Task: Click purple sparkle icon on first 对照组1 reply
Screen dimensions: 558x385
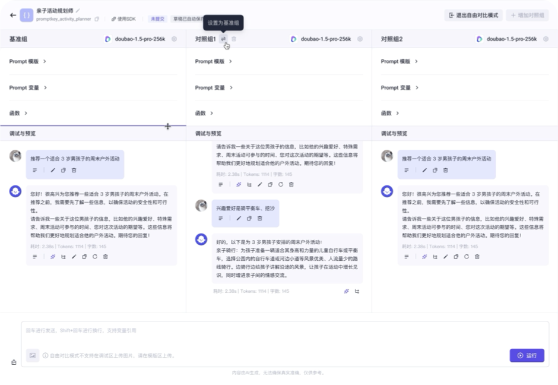Action: [239, 185]
